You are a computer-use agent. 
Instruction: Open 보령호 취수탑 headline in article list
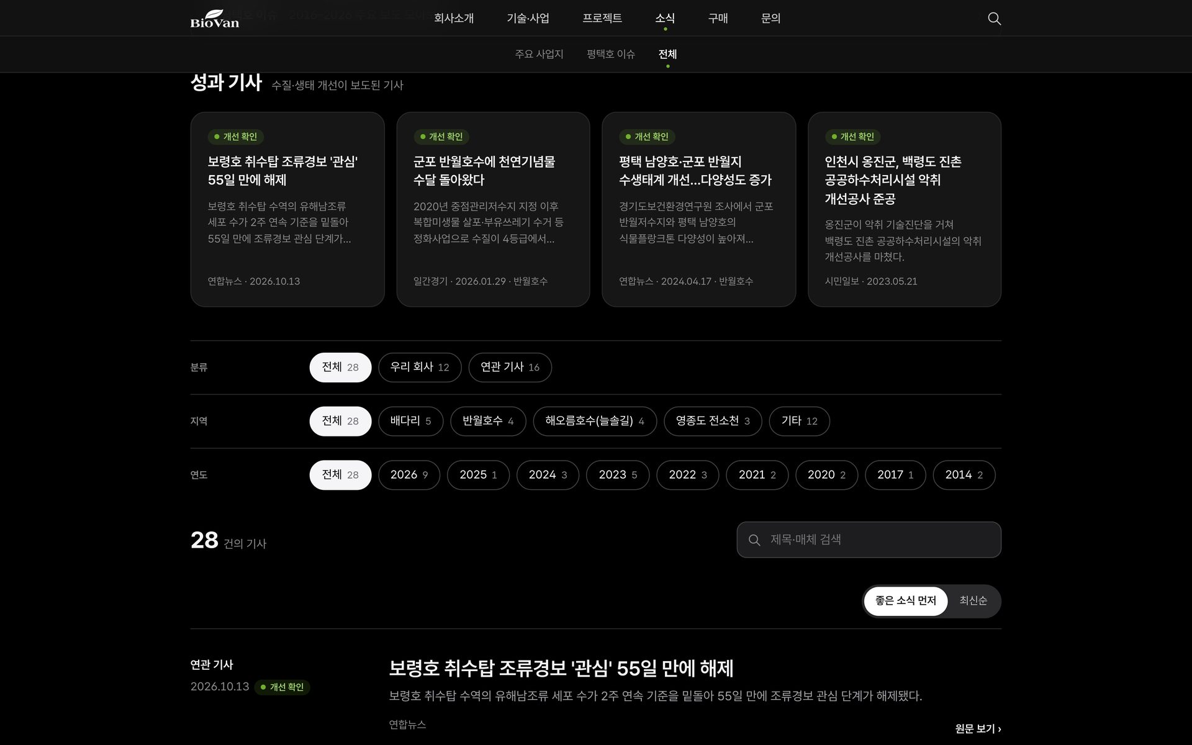pos(561,669)
